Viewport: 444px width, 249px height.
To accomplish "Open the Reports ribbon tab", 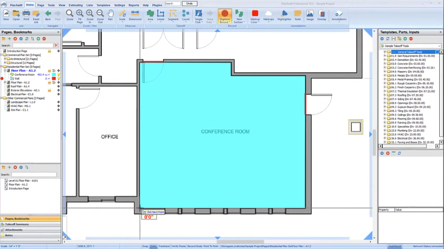I will tap(134, 5).
